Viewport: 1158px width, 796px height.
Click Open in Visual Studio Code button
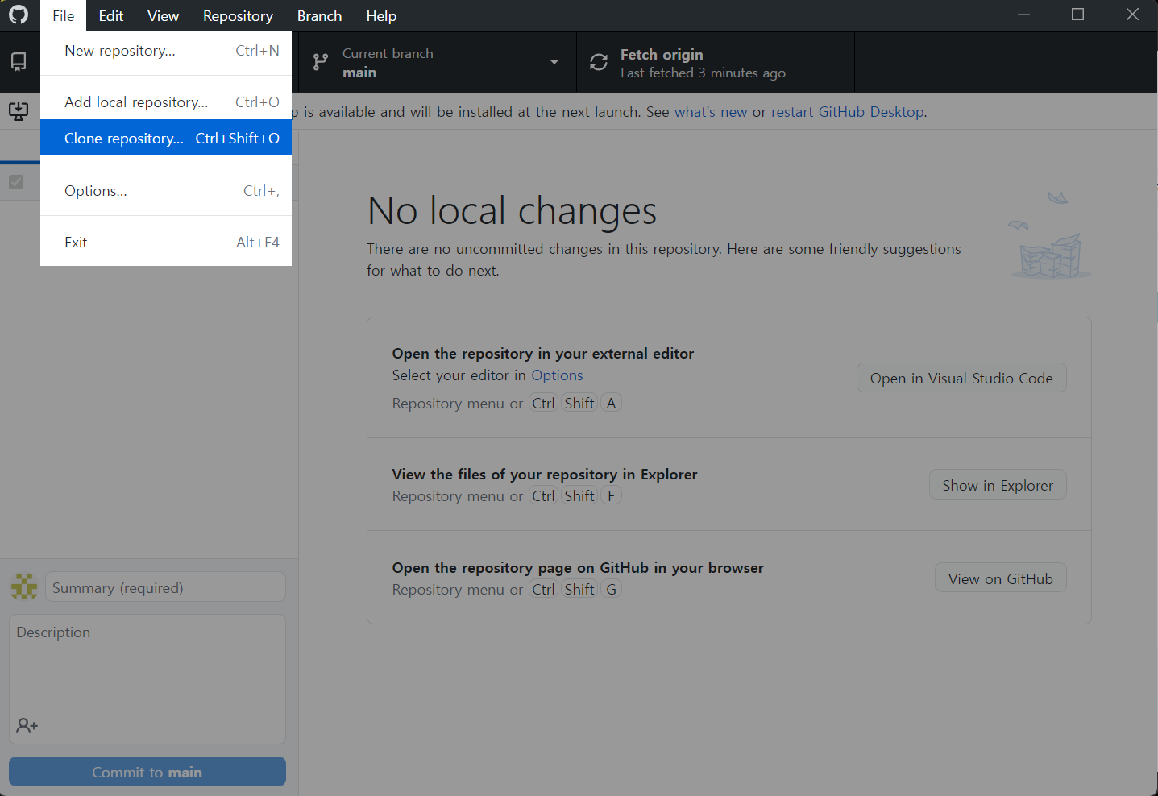[961, 378]
